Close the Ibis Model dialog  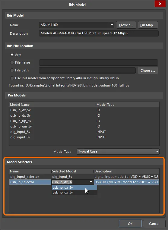pyautogui.click(x=160, y=4)
